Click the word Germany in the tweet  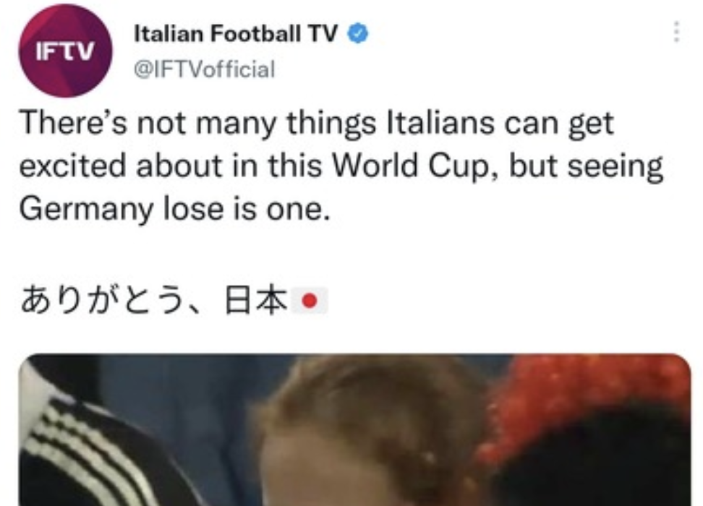tap(86, 210)
